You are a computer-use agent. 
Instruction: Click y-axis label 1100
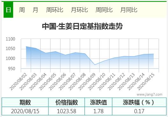click(11, 39)
